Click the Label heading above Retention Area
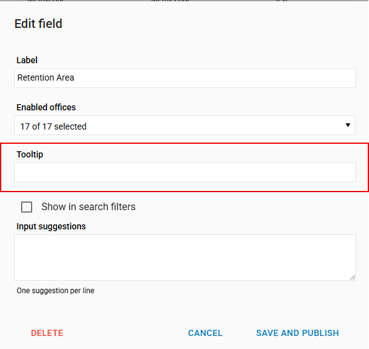369x349 pixels. click(x=27, y=60)
